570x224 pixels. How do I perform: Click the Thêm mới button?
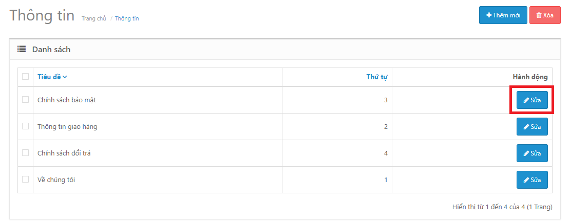pyautogui.click(x=503, y=15)
